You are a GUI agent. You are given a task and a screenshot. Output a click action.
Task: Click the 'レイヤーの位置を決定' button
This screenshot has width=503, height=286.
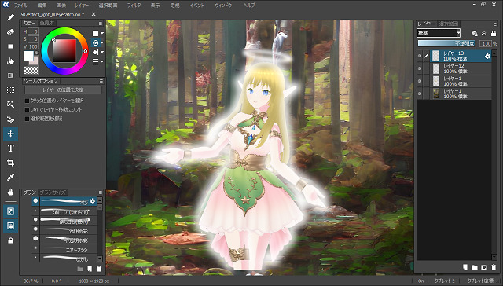coord(63,90)
